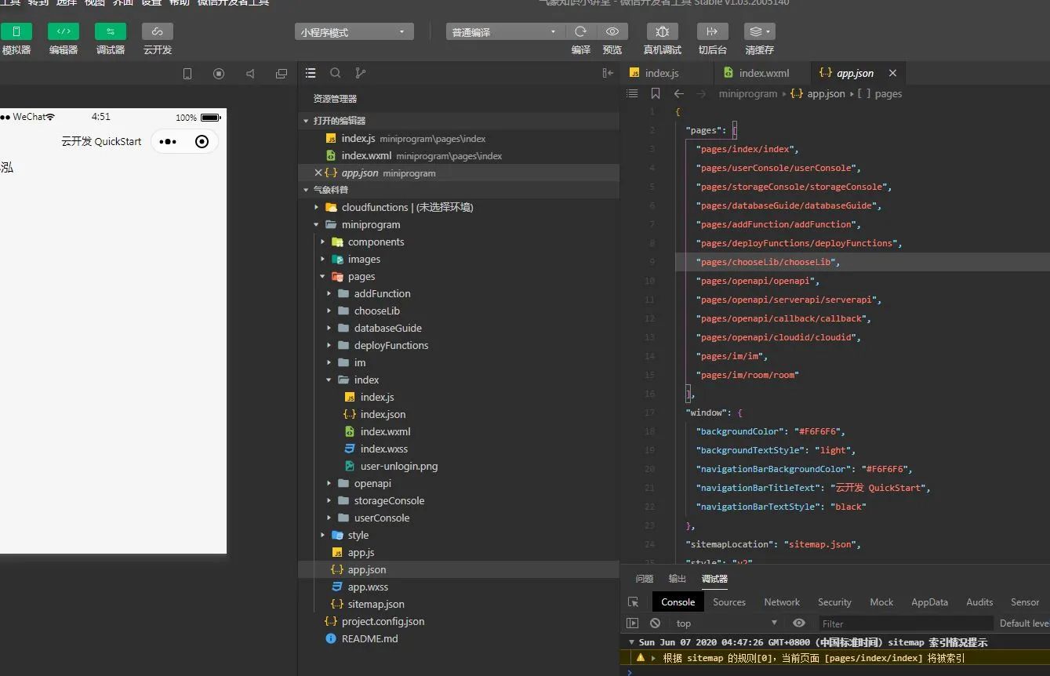Click the record icon in simulator toolbar
This screenshot has height=676, width=1050.
(x=219, y=74)
